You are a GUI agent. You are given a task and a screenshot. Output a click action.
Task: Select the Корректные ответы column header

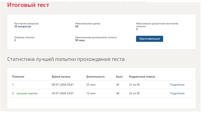[x=142, y=77]
